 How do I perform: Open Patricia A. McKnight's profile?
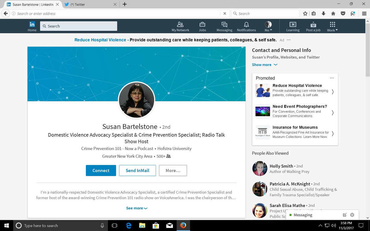(x=290, y=184)
